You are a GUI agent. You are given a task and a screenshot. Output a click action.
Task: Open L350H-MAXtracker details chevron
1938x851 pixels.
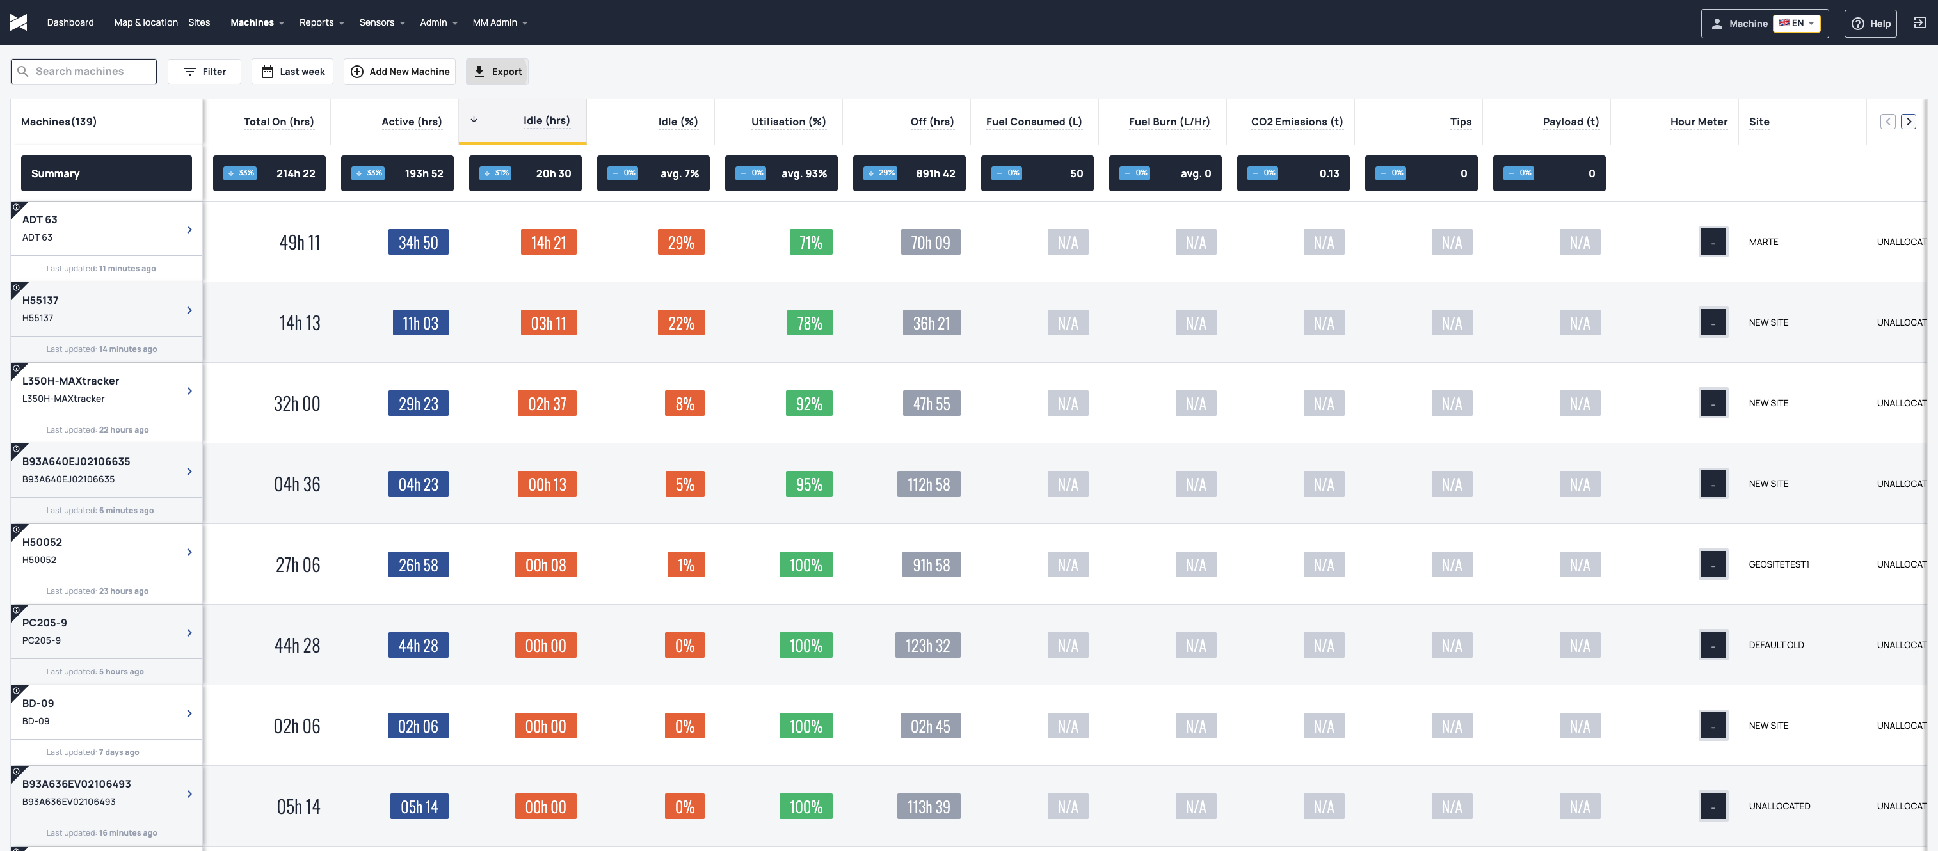[x=189, y=390]
